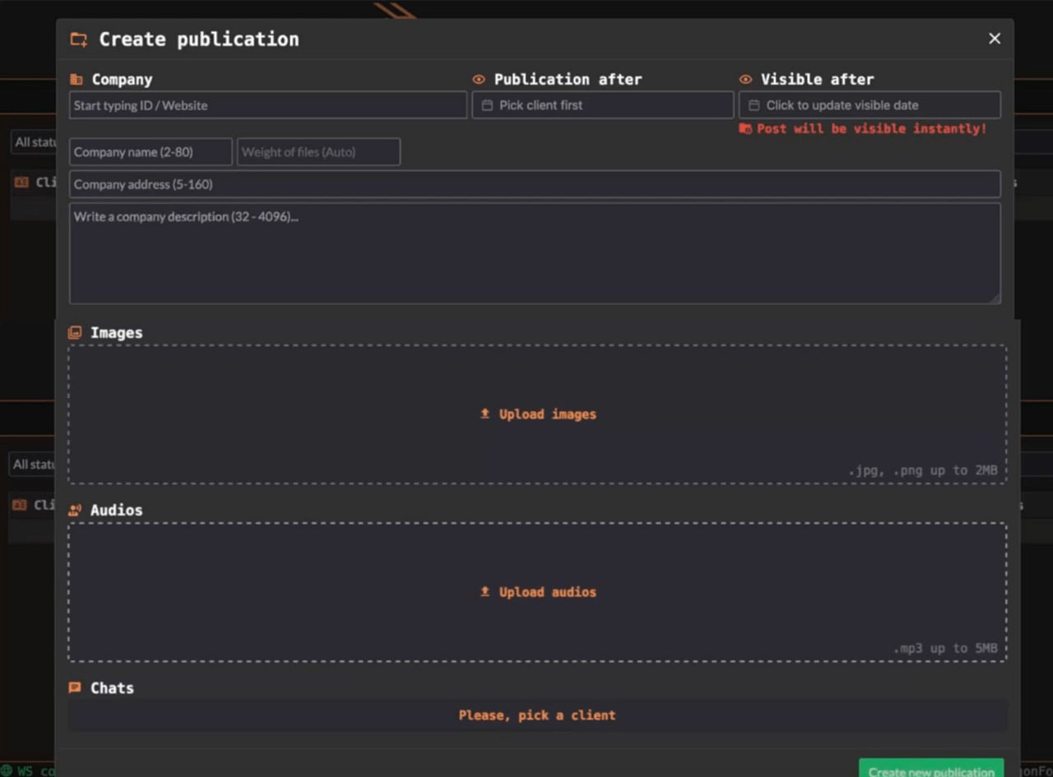Open the Pick client first date selector

coord(602,104)
